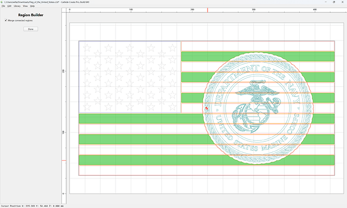Maximize the Carbide Create window

pos(334,2)
